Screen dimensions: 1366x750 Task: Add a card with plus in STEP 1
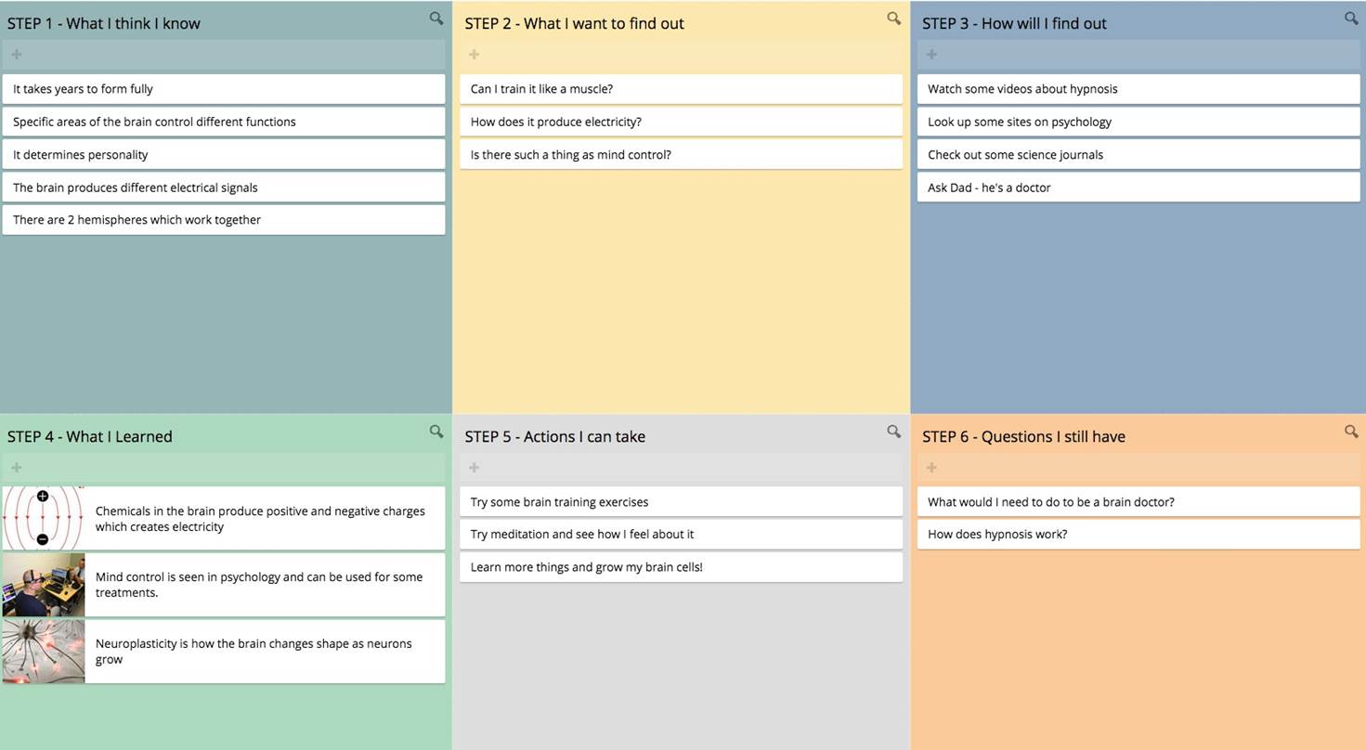coord(17,55)
